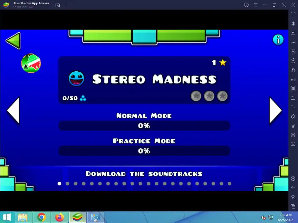This screenshot has width=298, height=223.
Task: Select the first page dot
Action: [59, 184]
